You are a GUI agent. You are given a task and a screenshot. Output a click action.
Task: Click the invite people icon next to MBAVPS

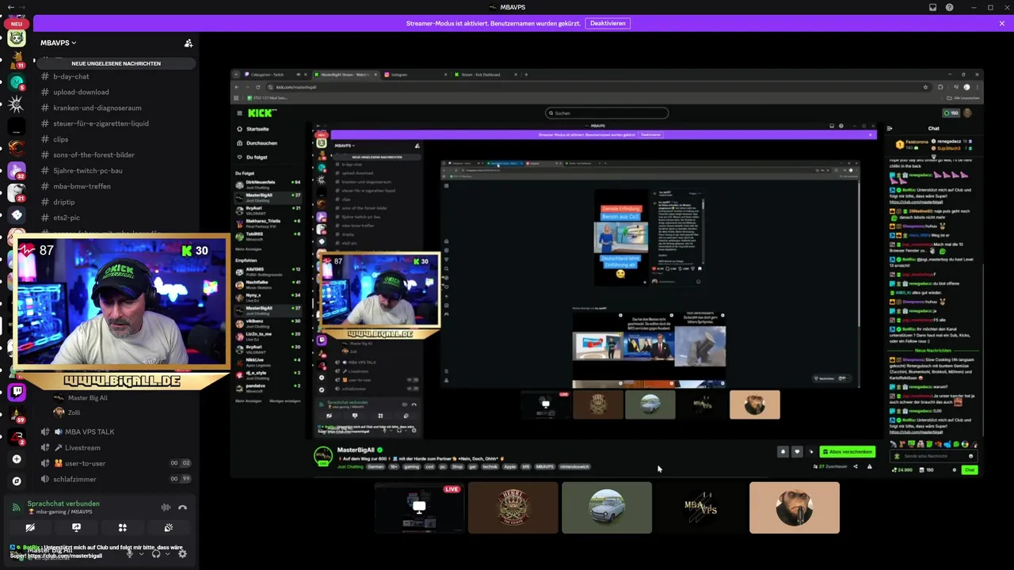(x=189, y=43)
